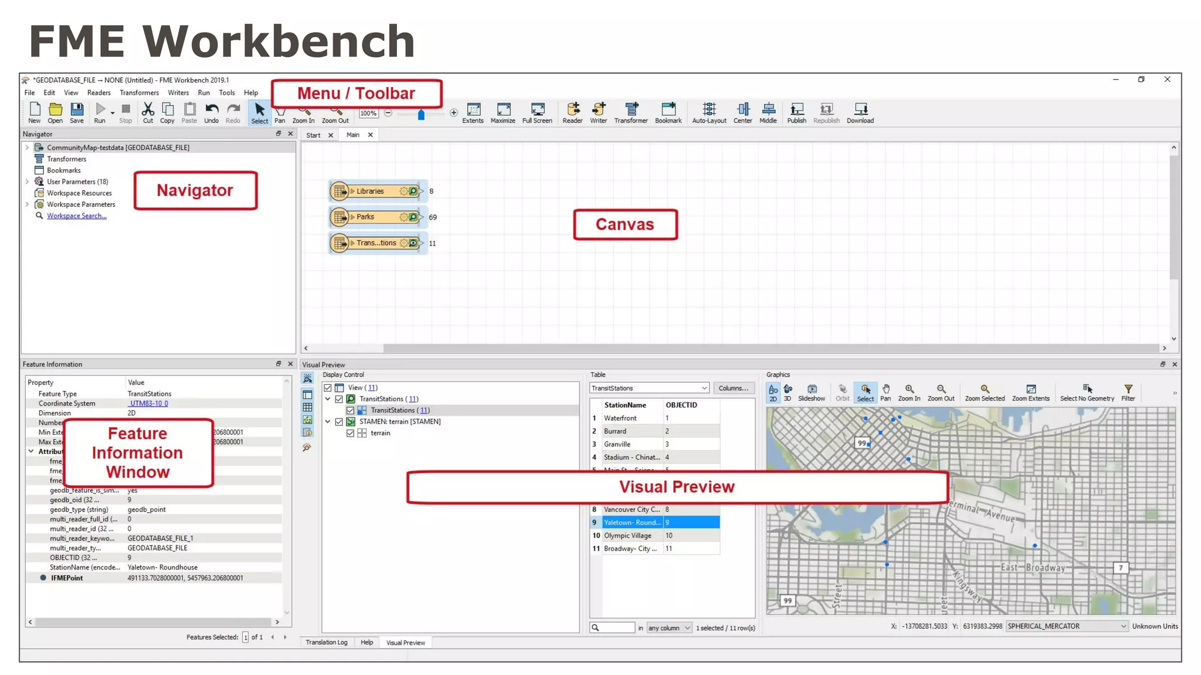Screen dimensions: 1201x675
Task: Click the Center alignment icon
Action: pos(742,112)
